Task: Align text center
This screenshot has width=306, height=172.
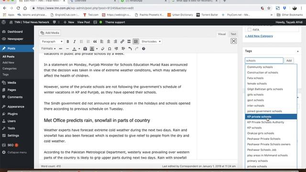Action: (x=109, y=42)
